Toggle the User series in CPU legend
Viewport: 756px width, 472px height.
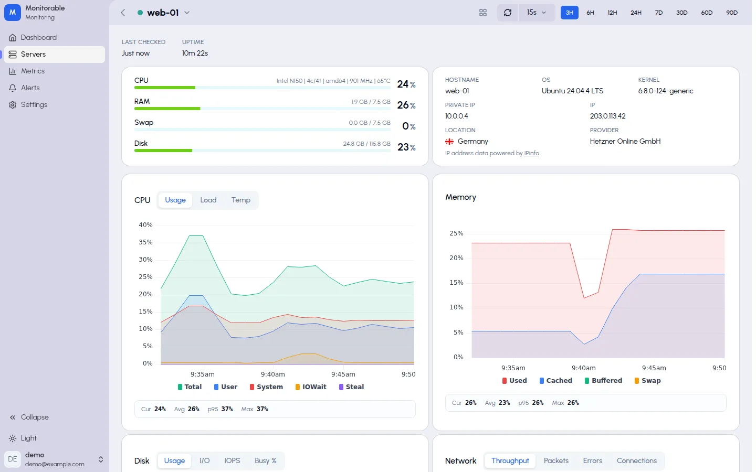(226, 387)
